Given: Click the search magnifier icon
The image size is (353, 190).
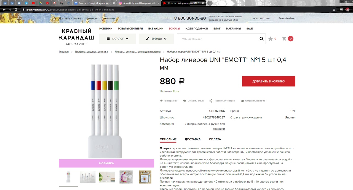Looking at the screenshot, I should (261, 39).
